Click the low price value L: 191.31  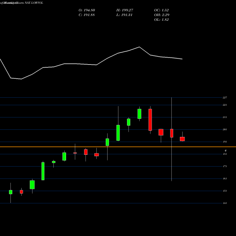[124, 15]
